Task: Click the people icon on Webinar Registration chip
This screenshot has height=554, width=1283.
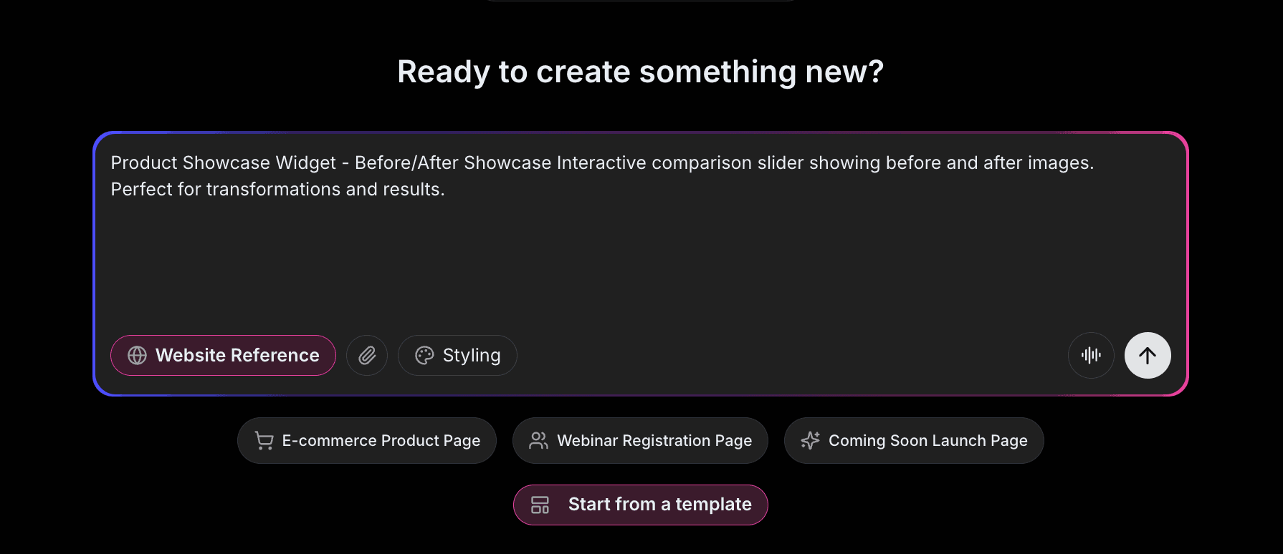Action: coord(538,440)
